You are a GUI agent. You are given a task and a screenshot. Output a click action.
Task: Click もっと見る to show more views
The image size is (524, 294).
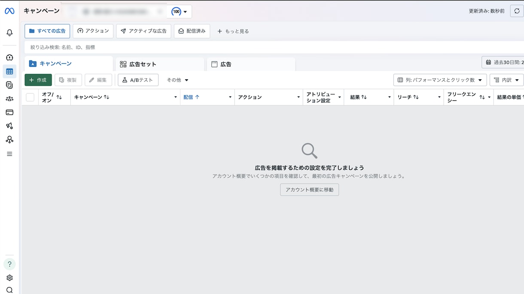233,31
